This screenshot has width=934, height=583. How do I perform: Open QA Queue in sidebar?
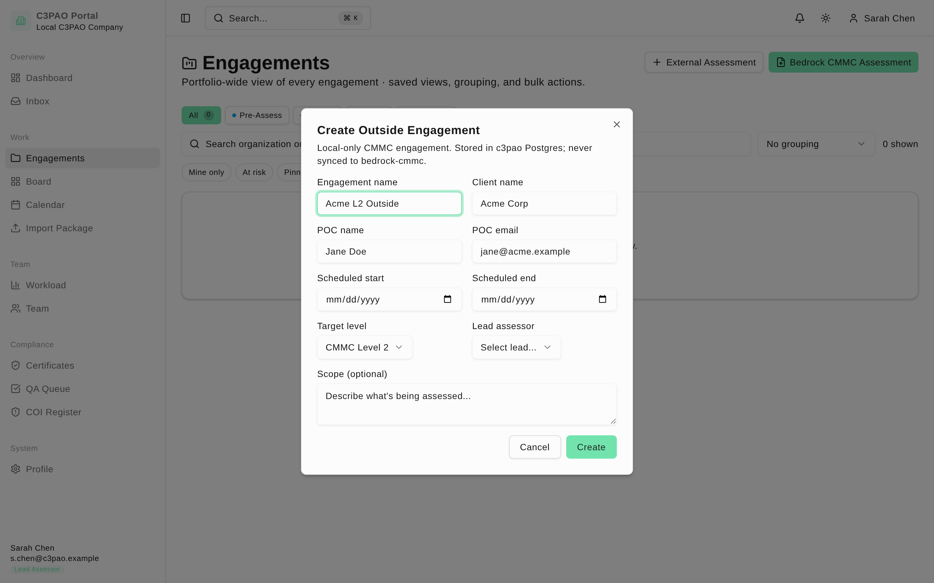[83, 389]
